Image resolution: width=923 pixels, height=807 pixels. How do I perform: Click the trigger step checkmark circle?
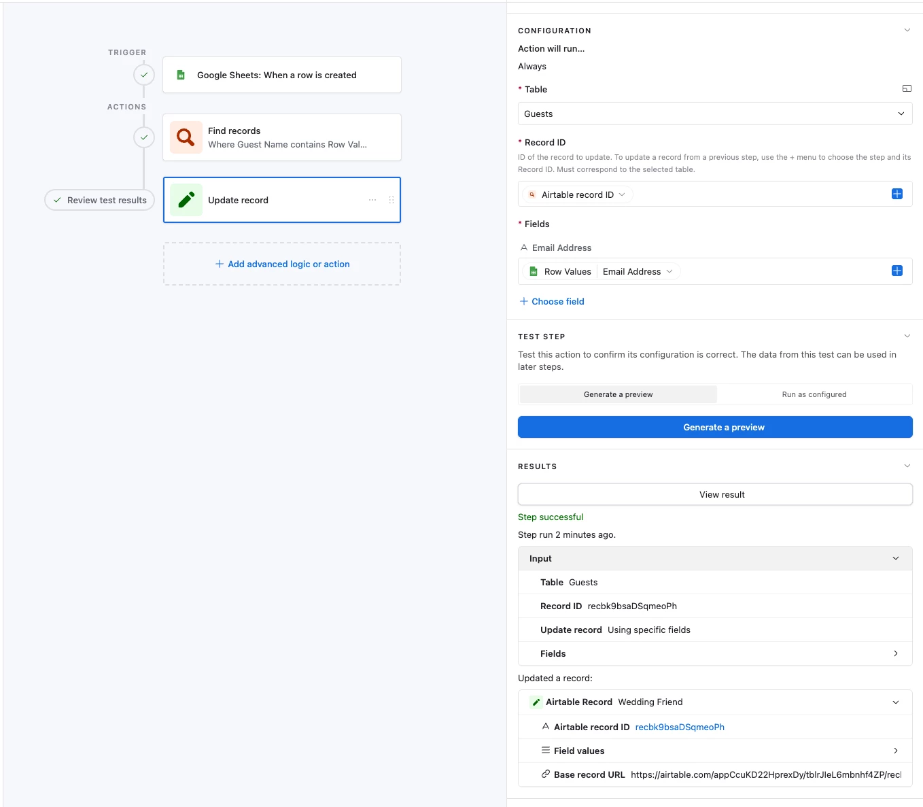tap(144, 75)
